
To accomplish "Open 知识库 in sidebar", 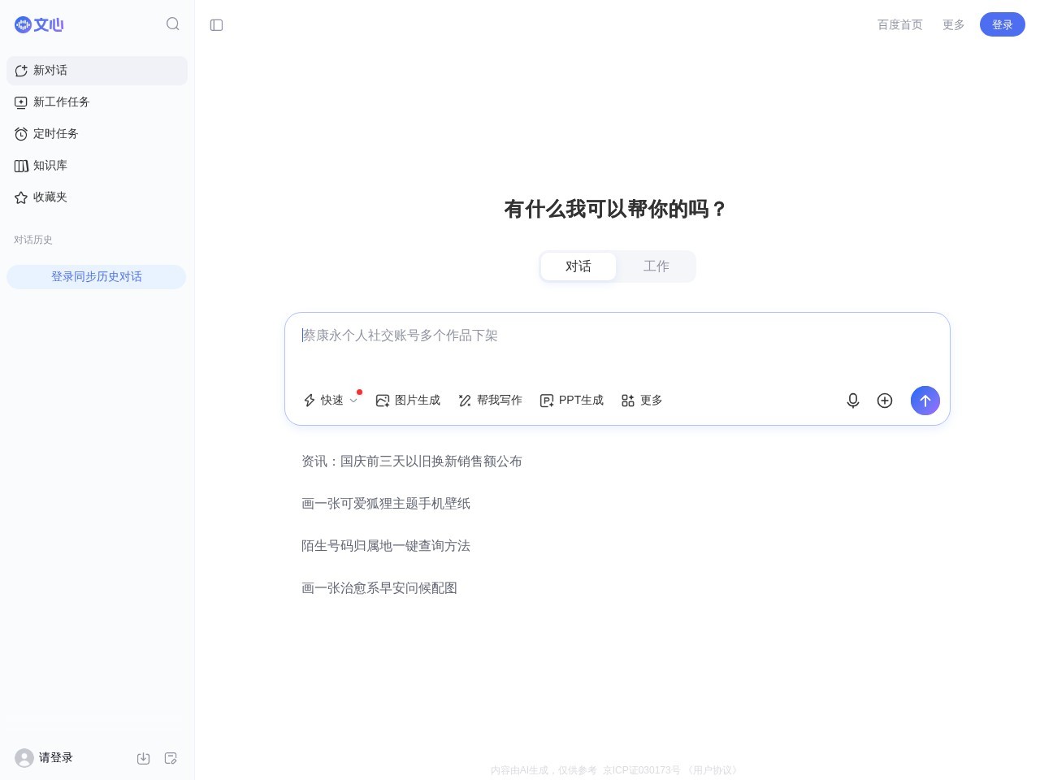I will 97,166.
